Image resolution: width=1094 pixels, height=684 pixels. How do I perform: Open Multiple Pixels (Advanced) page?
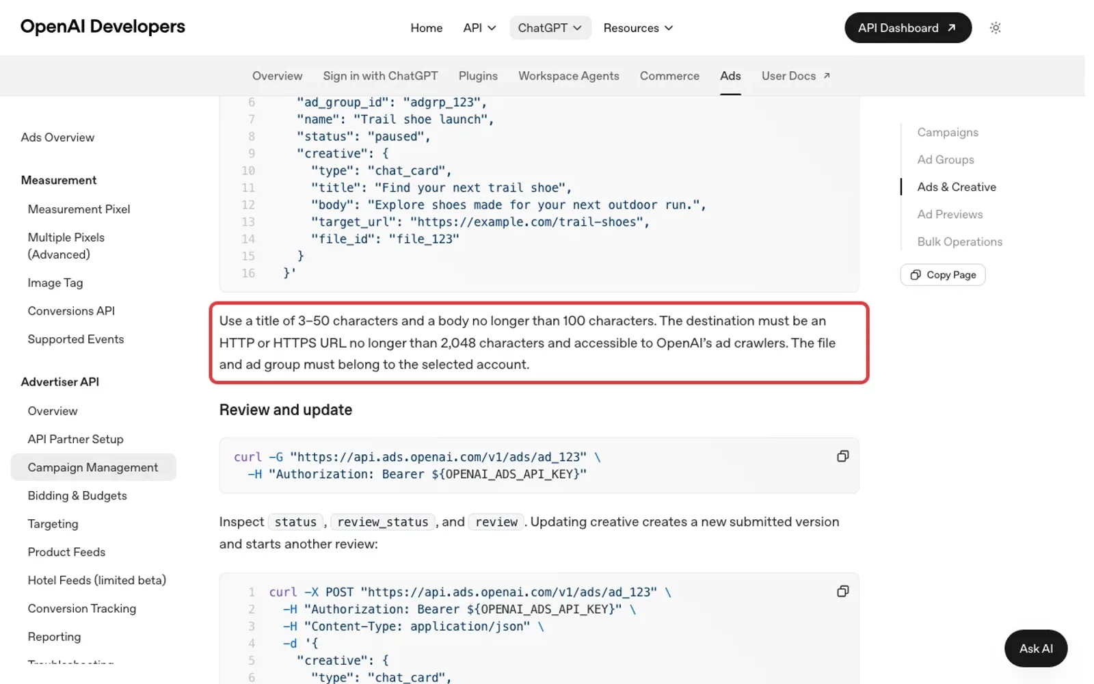66,246
